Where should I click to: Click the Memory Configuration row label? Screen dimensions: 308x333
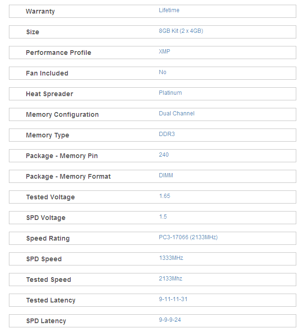[62, 115]
